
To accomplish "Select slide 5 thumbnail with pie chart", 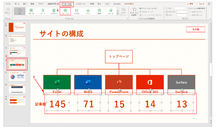I will [17, 77].
